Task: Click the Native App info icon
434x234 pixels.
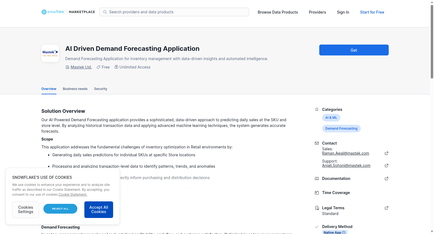Action: tap(344, 232)
